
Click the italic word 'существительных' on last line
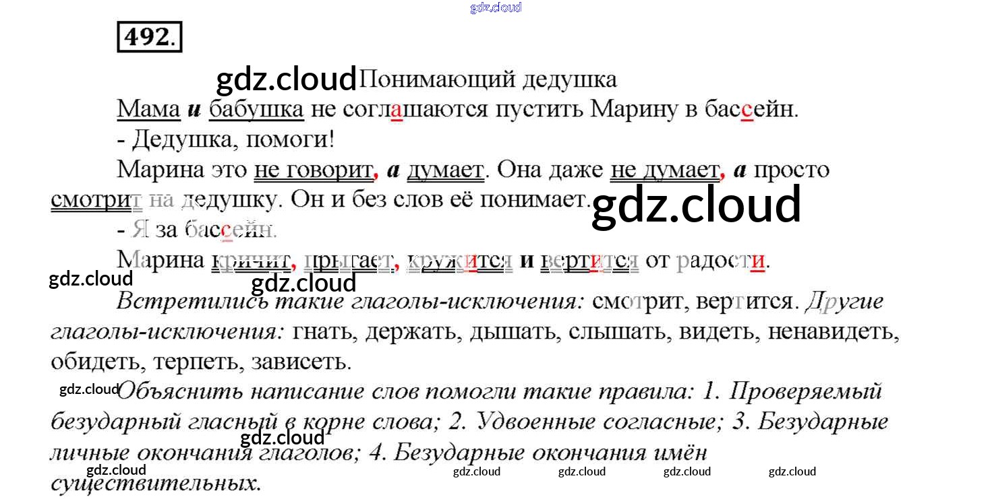[x=155, y=483]
